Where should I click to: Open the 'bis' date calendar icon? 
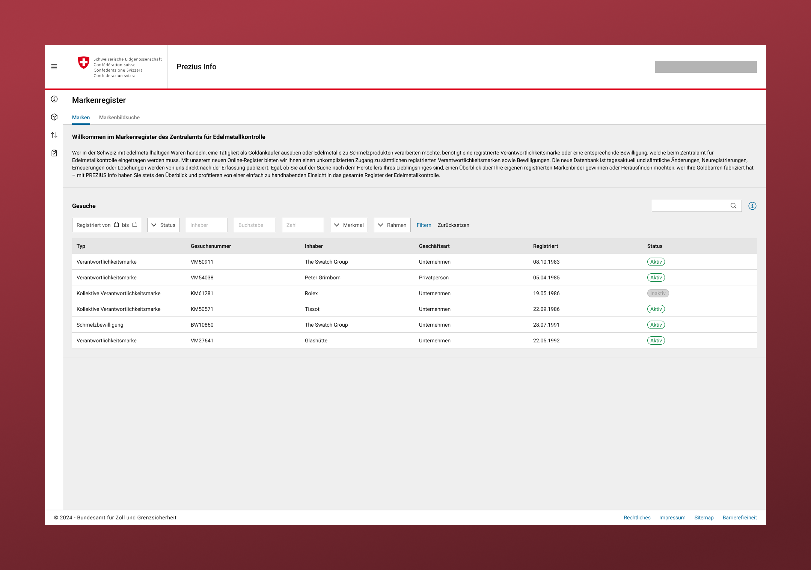[135, 225]
